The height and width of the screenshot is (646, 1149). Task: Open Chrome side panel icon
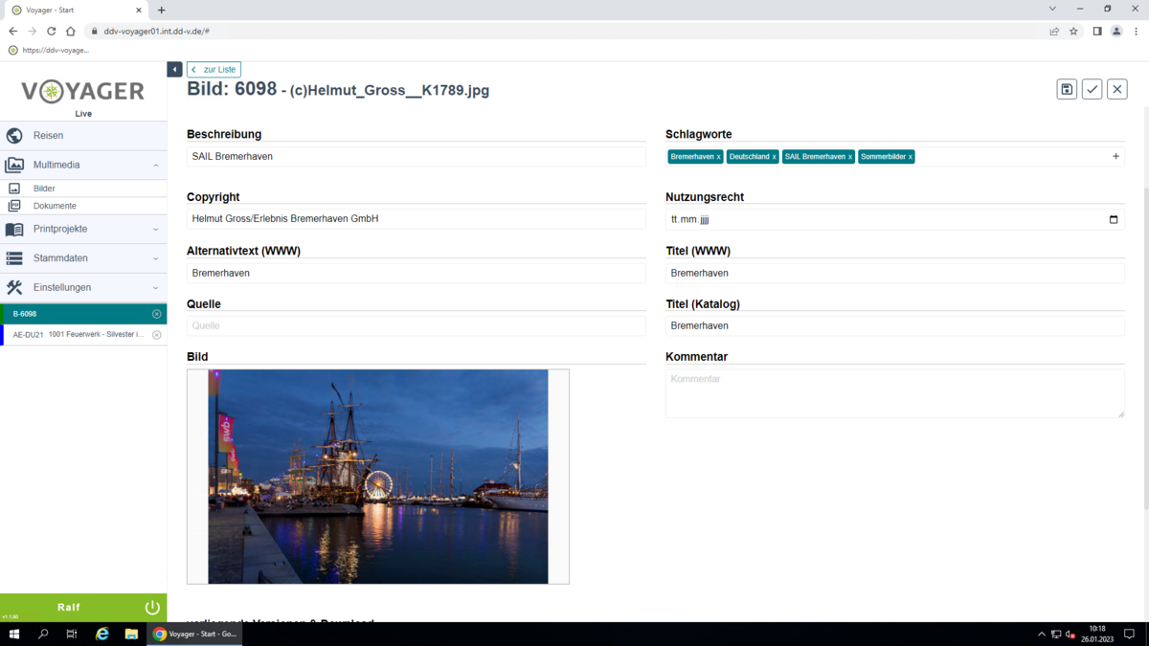[1097, 31]
